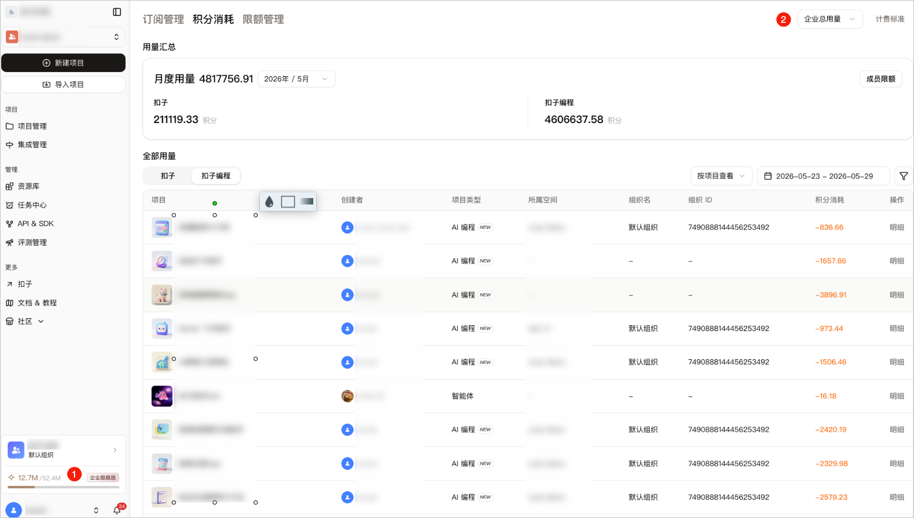Expand the user account switcher arrows
Screen dimensions: 914x518
[96, 510]
